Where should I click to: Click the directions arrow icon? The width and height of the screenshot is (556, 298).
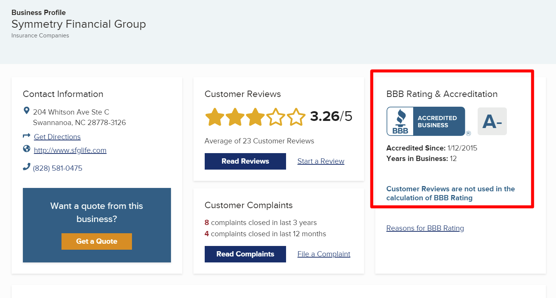coord(26,136)
